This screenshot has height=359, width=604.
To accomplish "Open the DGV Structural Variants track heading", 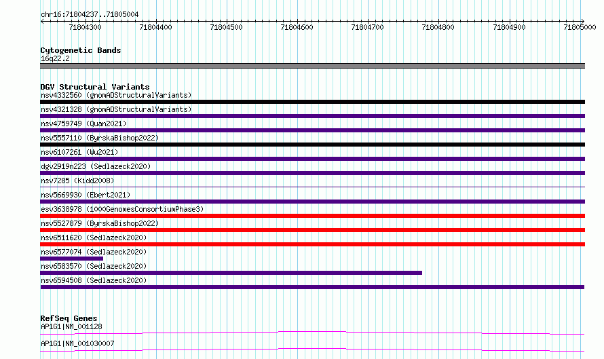I will (95, 87).
